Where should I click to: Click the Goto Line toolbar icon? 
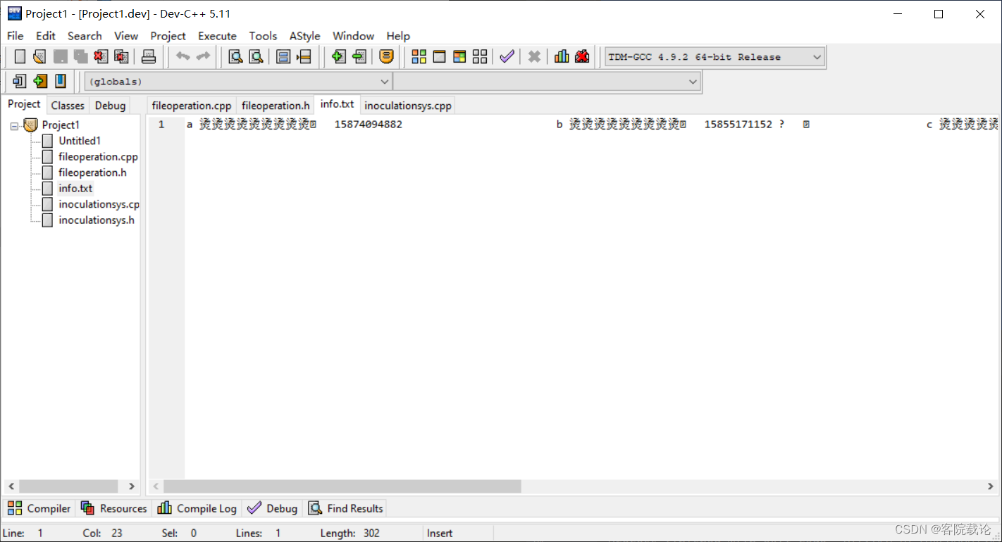[x=304, y=56]
